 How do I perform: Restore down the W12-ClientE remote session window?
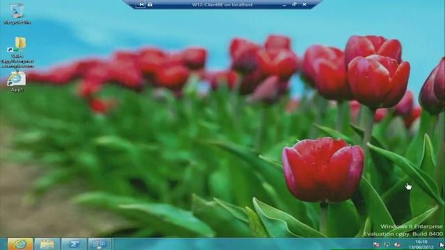(x=294, y=5)
